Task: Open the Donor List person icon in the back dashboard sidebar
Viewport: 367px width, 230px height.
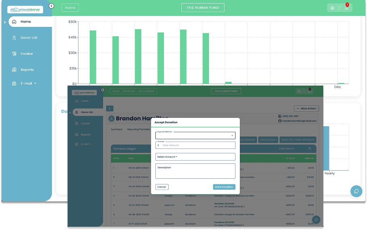Action: [14, 38]
